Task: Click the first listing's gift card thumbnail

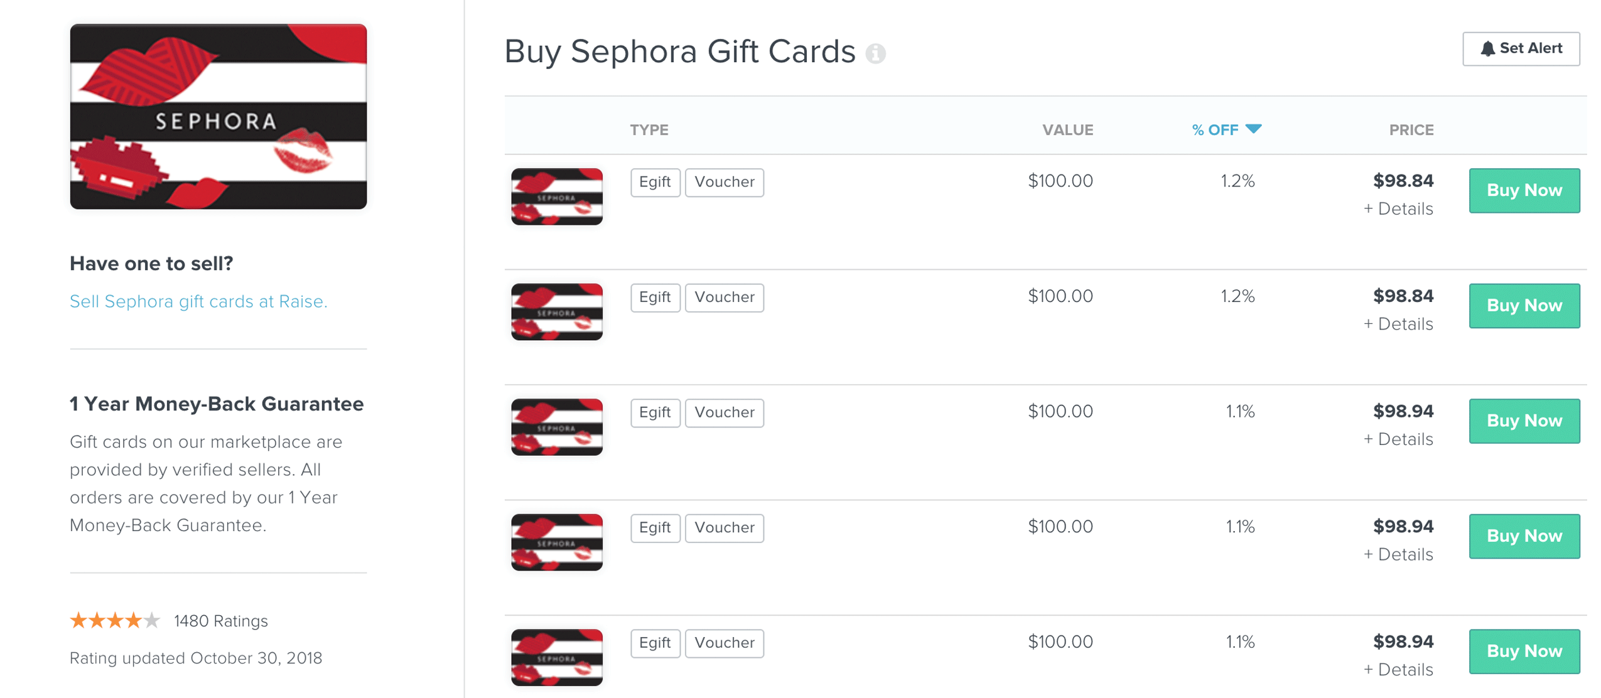Action: click(x=556, y=196)
